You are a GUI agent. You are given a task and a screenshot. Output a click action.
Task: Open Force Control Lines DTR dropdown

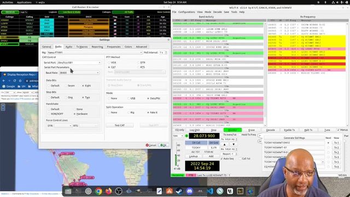(63, 126)
